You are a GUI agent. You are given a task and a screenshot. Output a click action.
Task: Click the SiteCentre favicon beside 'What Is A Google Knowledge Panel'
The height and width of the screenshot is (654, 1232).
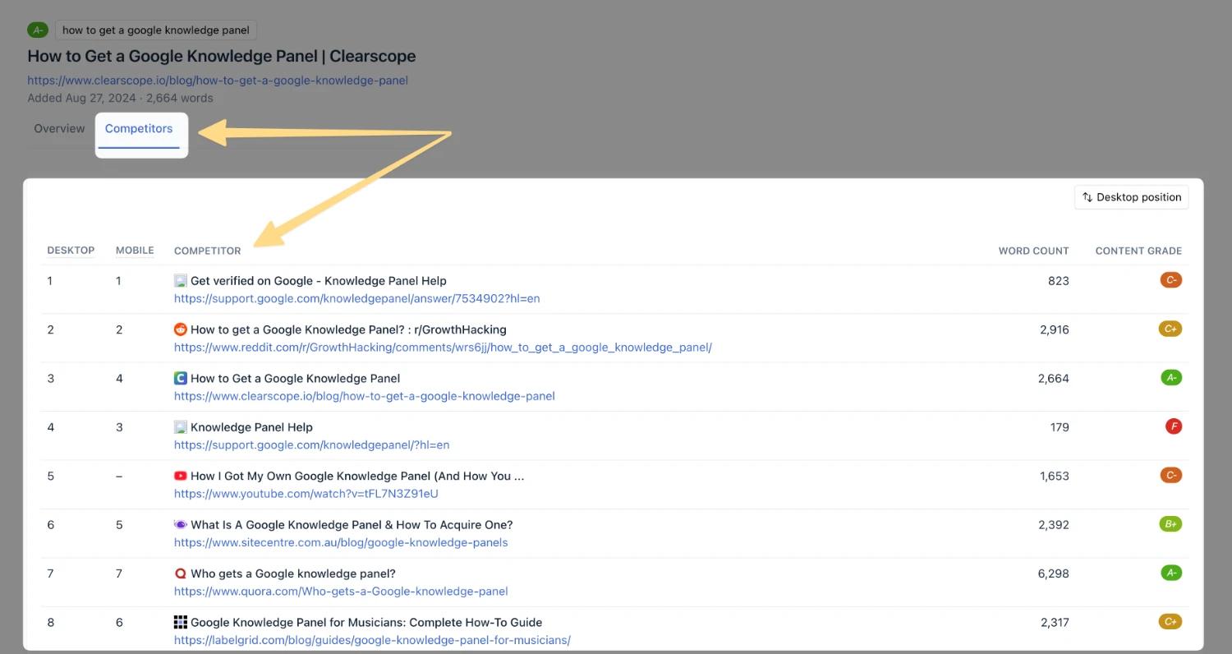[181, 525]
